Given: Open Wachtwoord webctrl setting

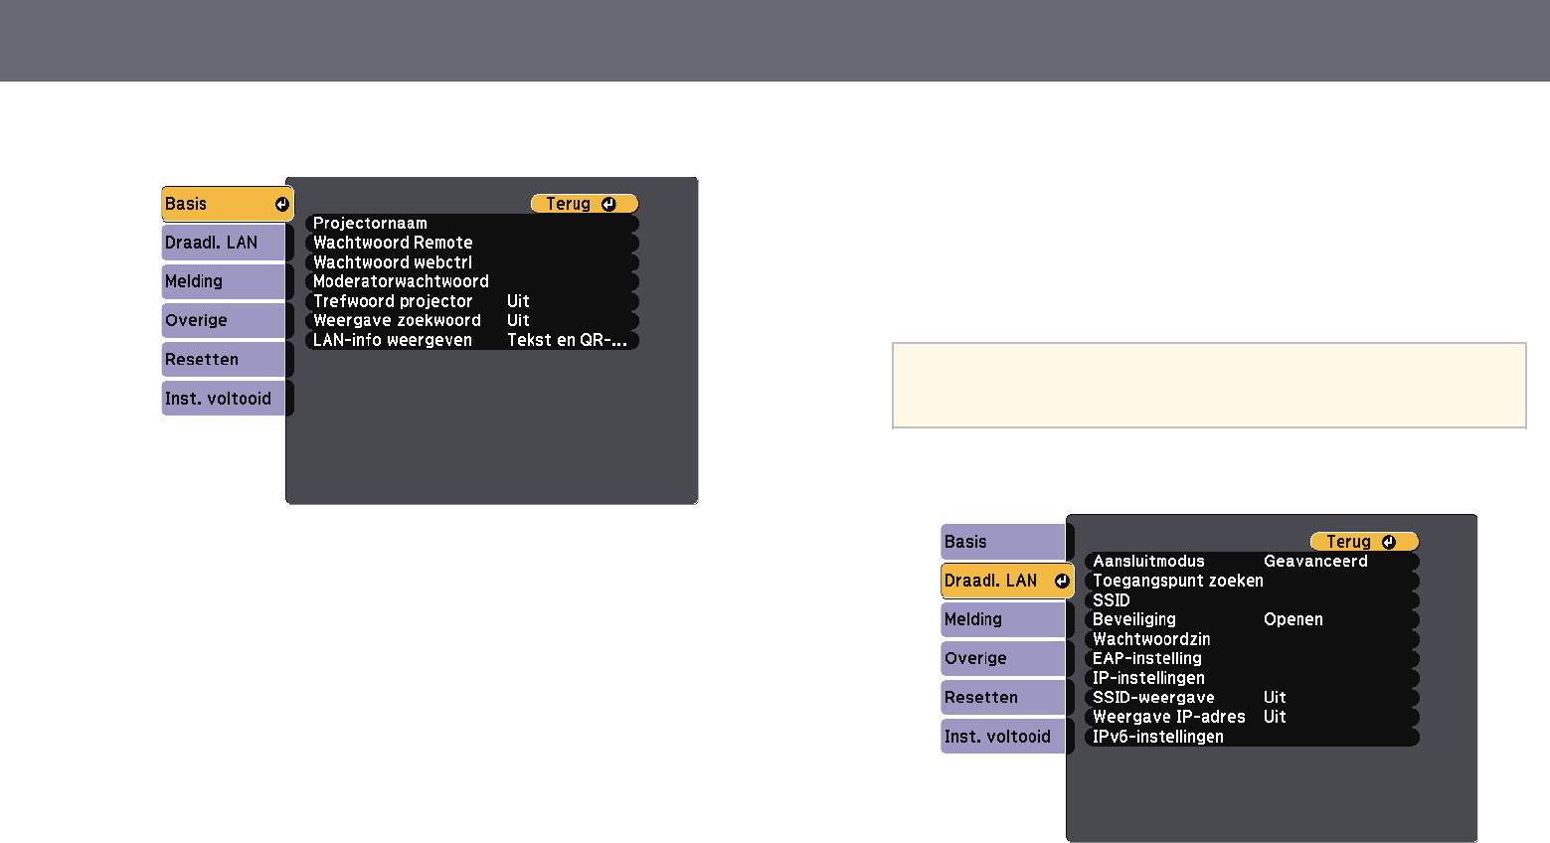Looking at the screenshot, I should tap(471, 262).
